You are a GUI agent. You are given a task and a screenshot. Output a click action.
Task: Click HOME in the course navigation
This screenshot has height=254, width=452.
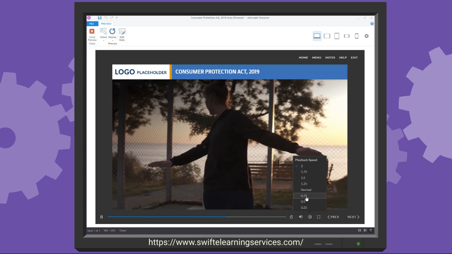303,58
